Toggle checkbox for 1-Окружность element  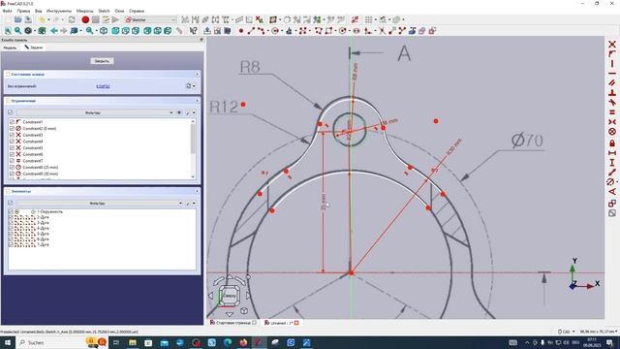point(11,211)
